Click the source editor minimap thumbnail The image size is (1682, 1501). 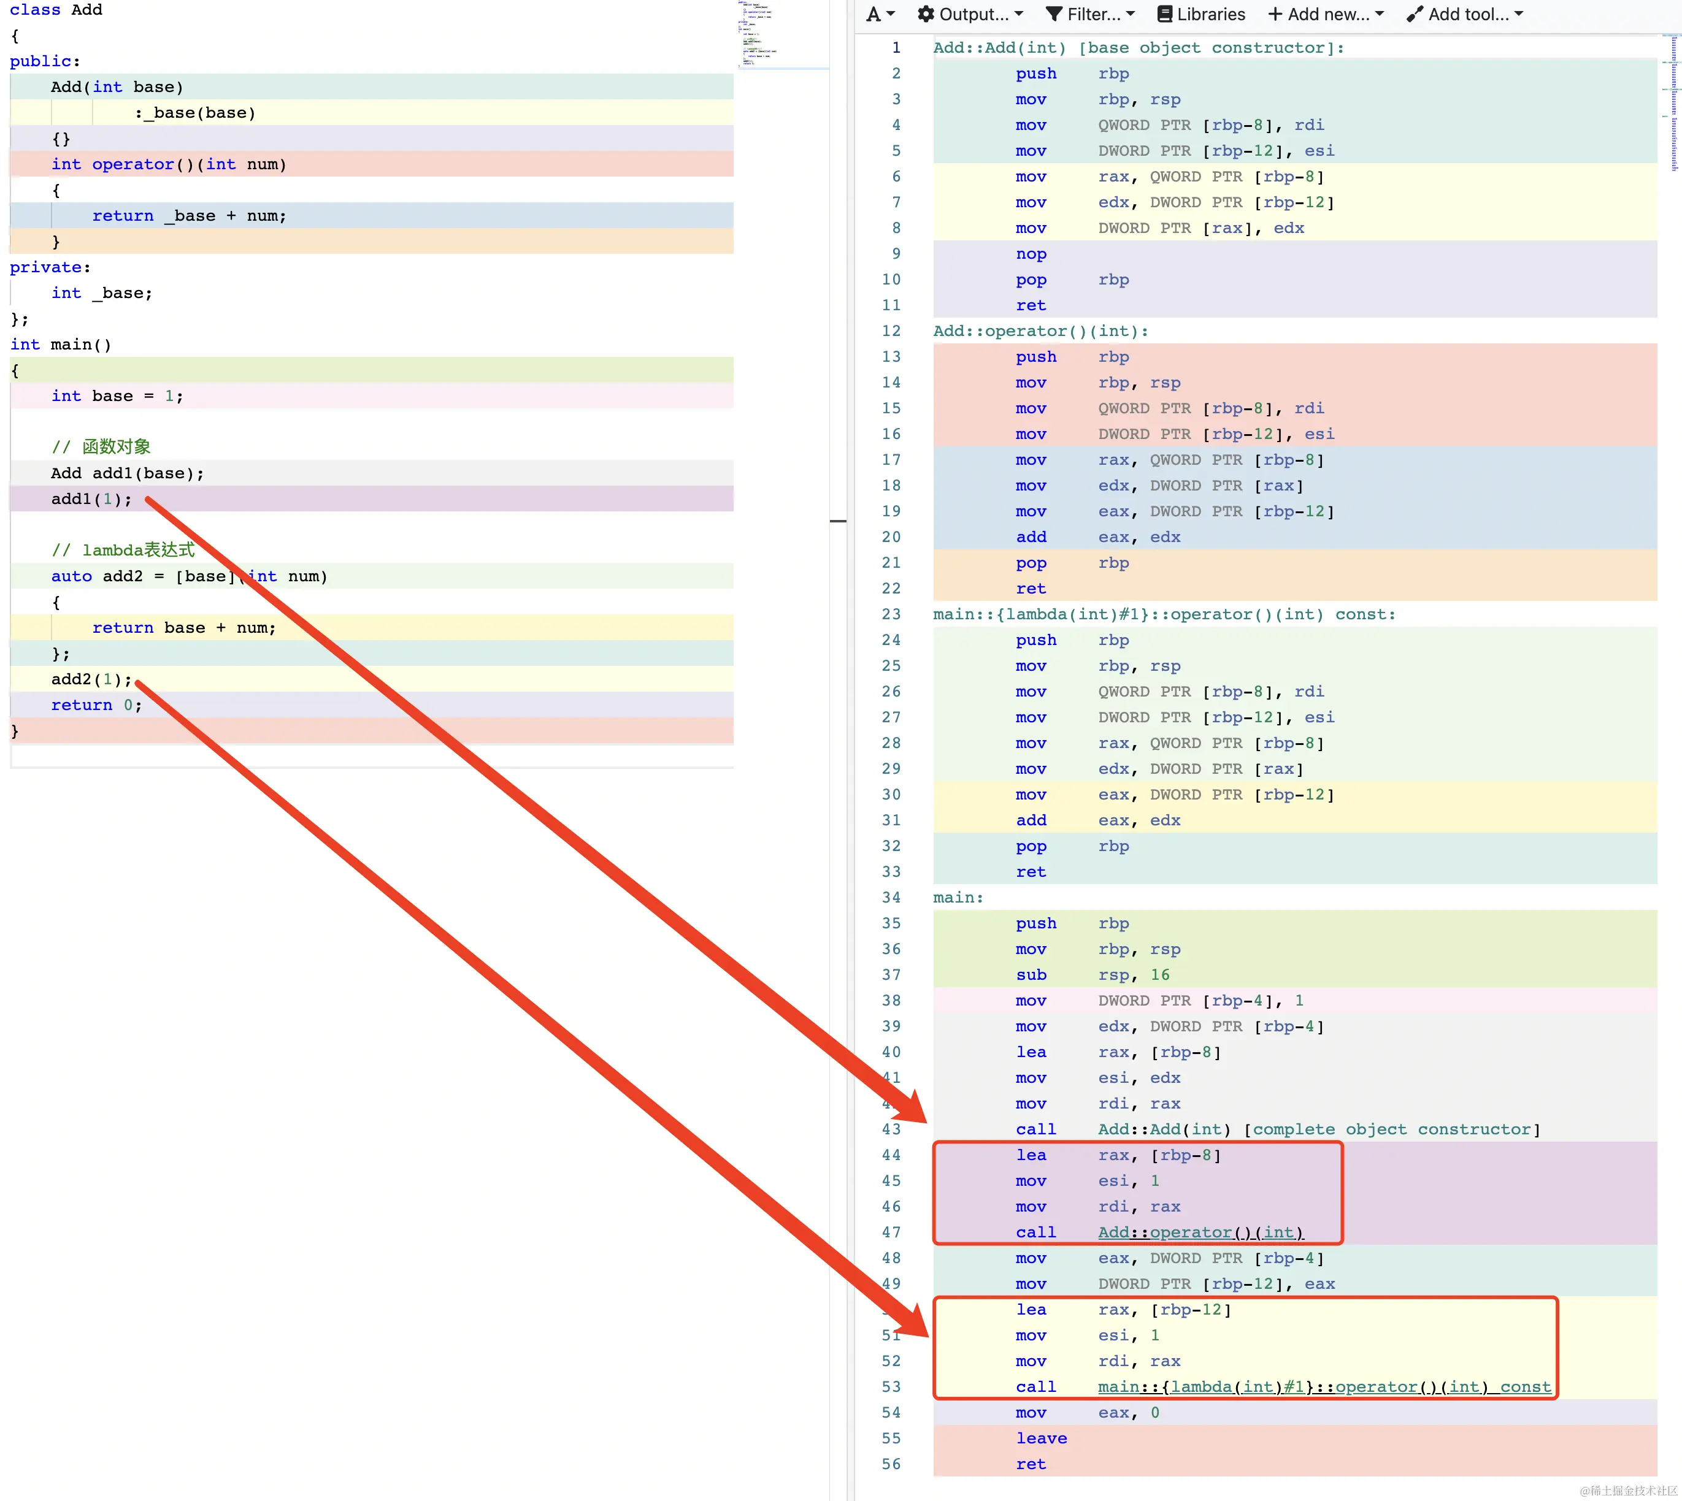756,33
